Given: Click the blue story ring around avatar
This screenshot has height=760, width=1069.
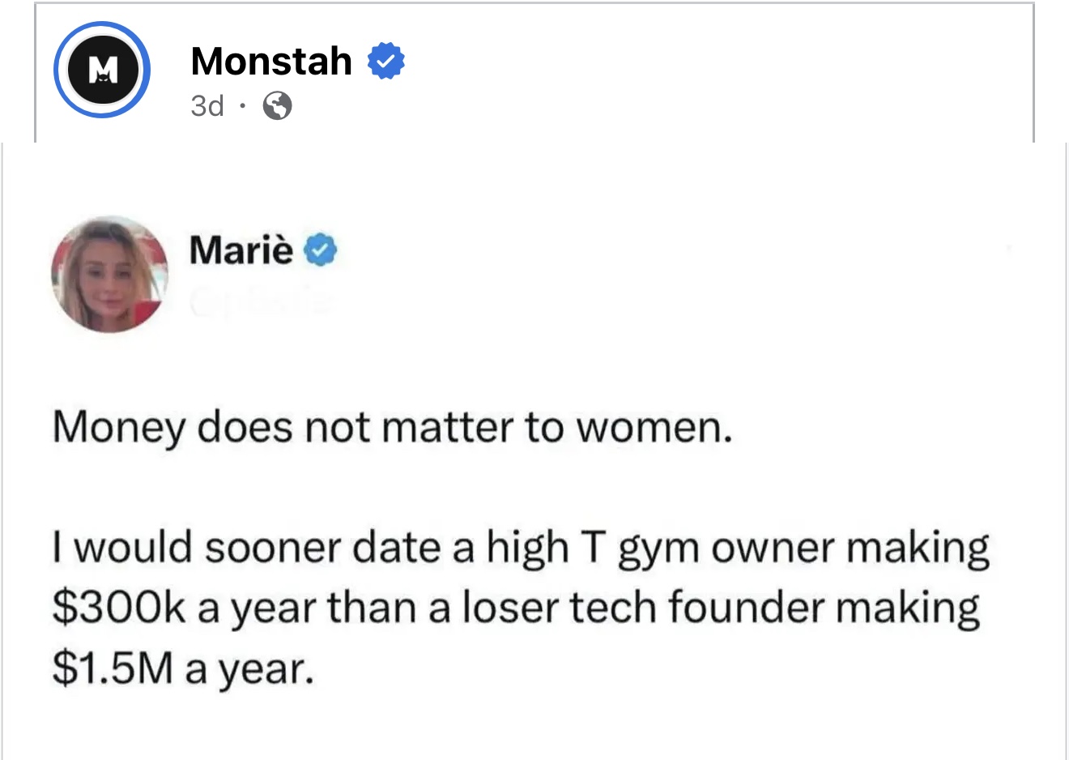Looking at the screenshot, I should pos(101,70).
